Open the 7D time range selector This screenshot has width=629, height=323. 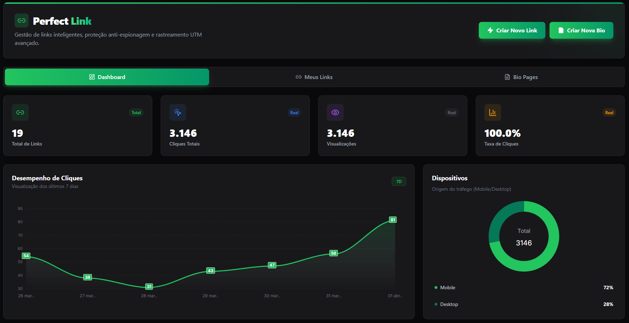point(398,181)
